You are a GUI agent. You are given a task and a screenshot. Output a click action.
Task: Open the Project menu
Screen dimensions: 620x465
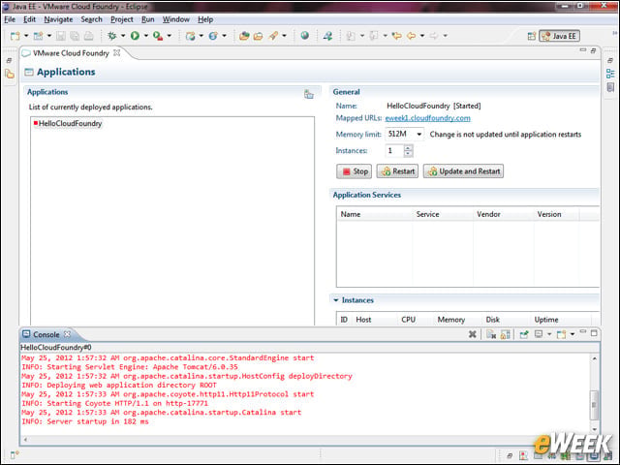pos(121,19)
